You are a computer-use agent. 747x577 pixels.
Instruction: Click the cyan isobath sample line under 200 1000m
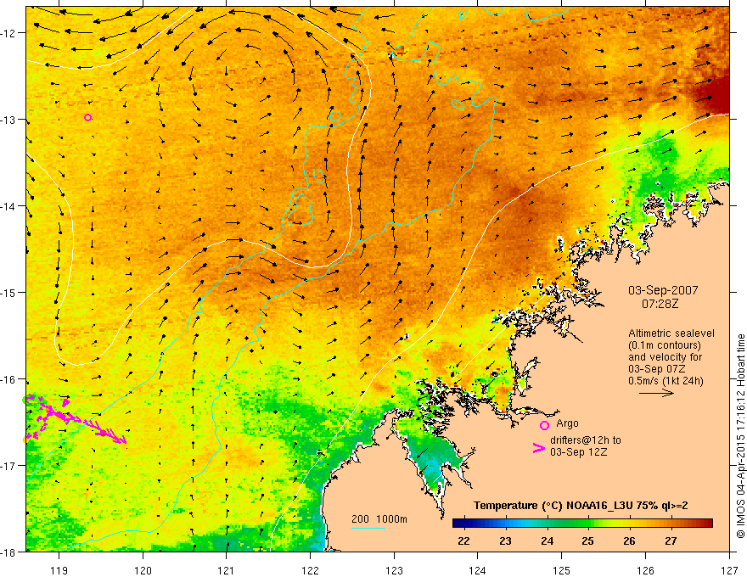click(x=368, y=528)
